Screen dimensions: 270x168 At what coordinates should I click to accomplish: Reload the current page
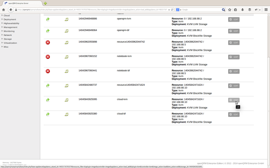tap(172, 10)
